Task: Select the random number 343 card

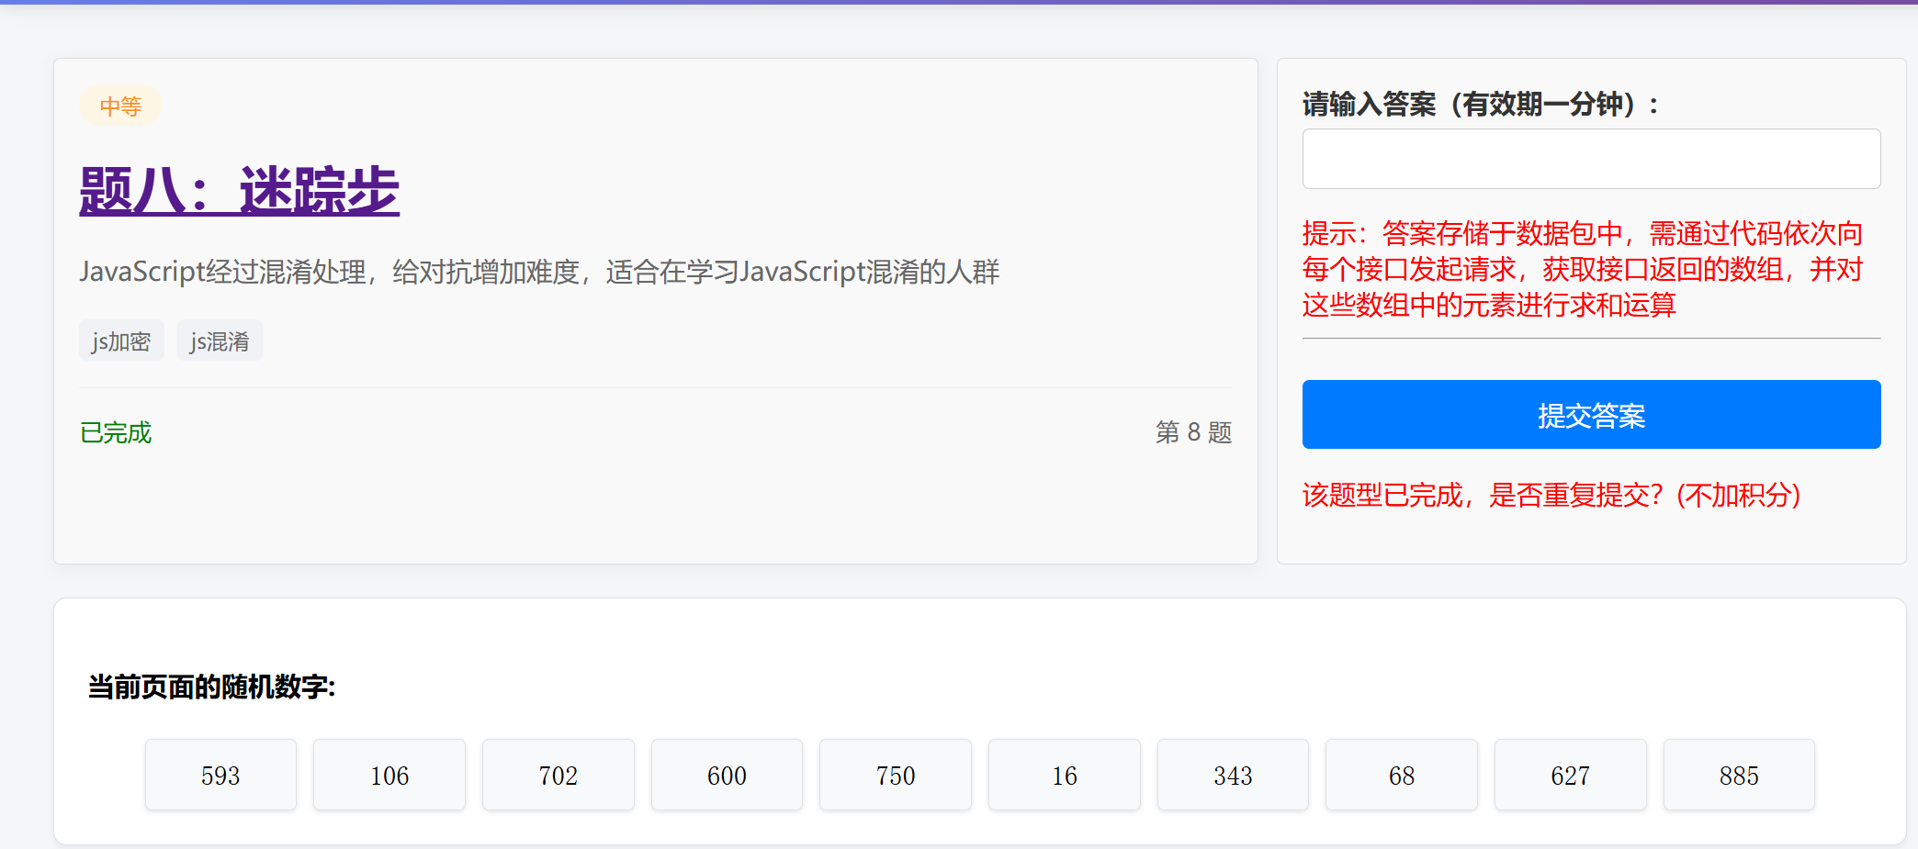Action: [1233, 774]
